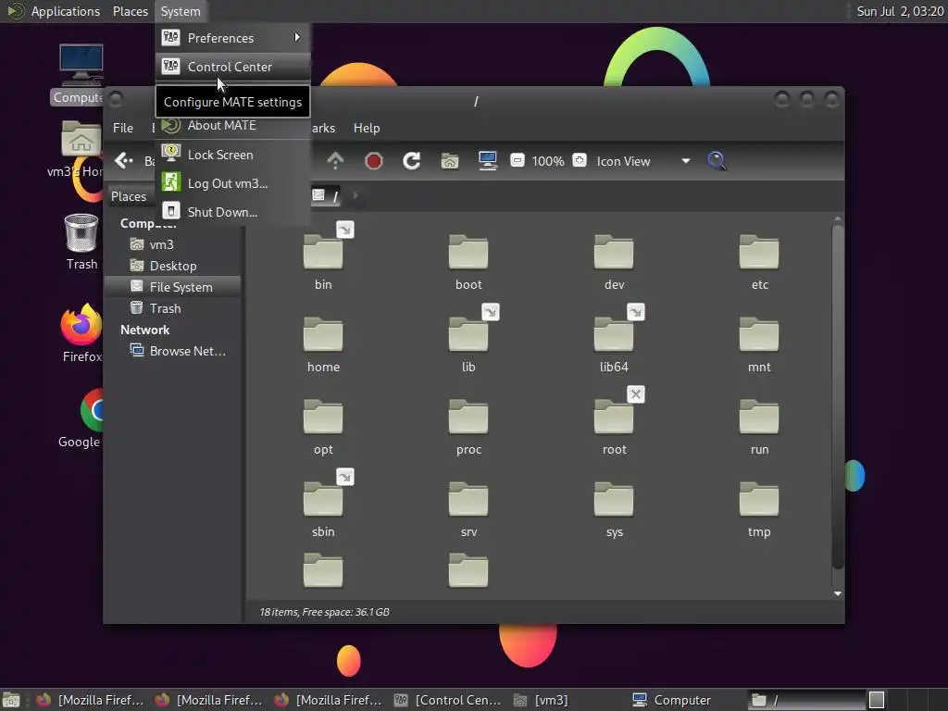Select the proc folder icon

click(468, 416)
